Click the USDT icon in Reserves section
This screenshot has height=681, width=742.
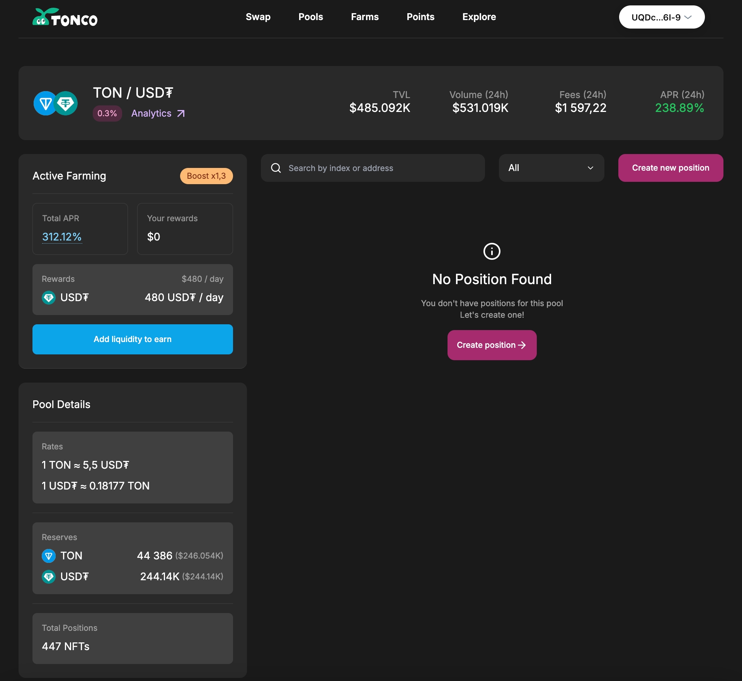coord(49,577)
